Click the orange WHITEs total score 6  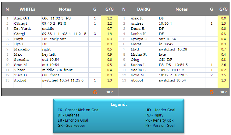point(95,92)
